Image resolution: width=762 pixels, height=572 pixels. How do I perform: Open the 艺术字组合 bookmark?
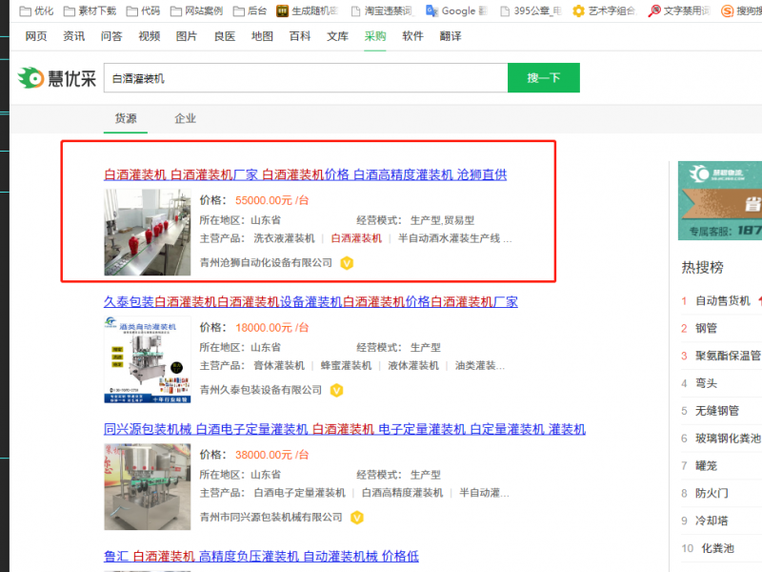coord(604,10)
